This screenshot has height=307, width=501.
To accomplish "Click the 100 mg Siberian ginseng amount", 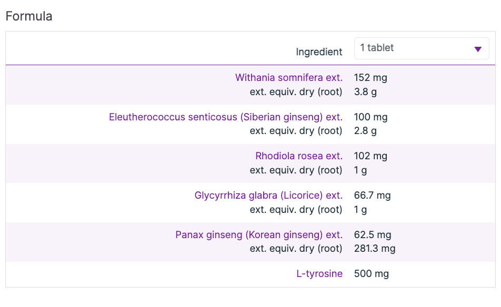I will [x=370, y=117].
